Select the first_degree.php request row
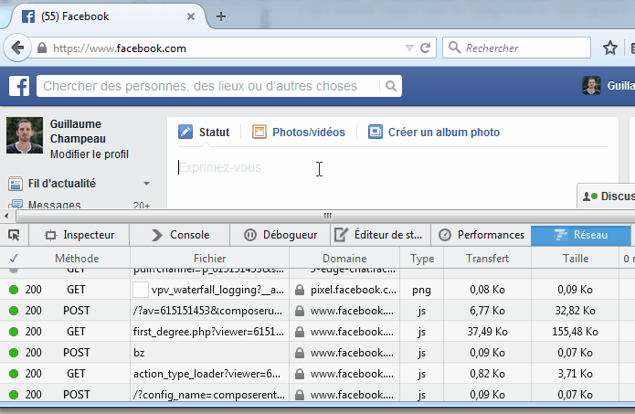This screenshot has height=414, width=635. coord(318,332)
